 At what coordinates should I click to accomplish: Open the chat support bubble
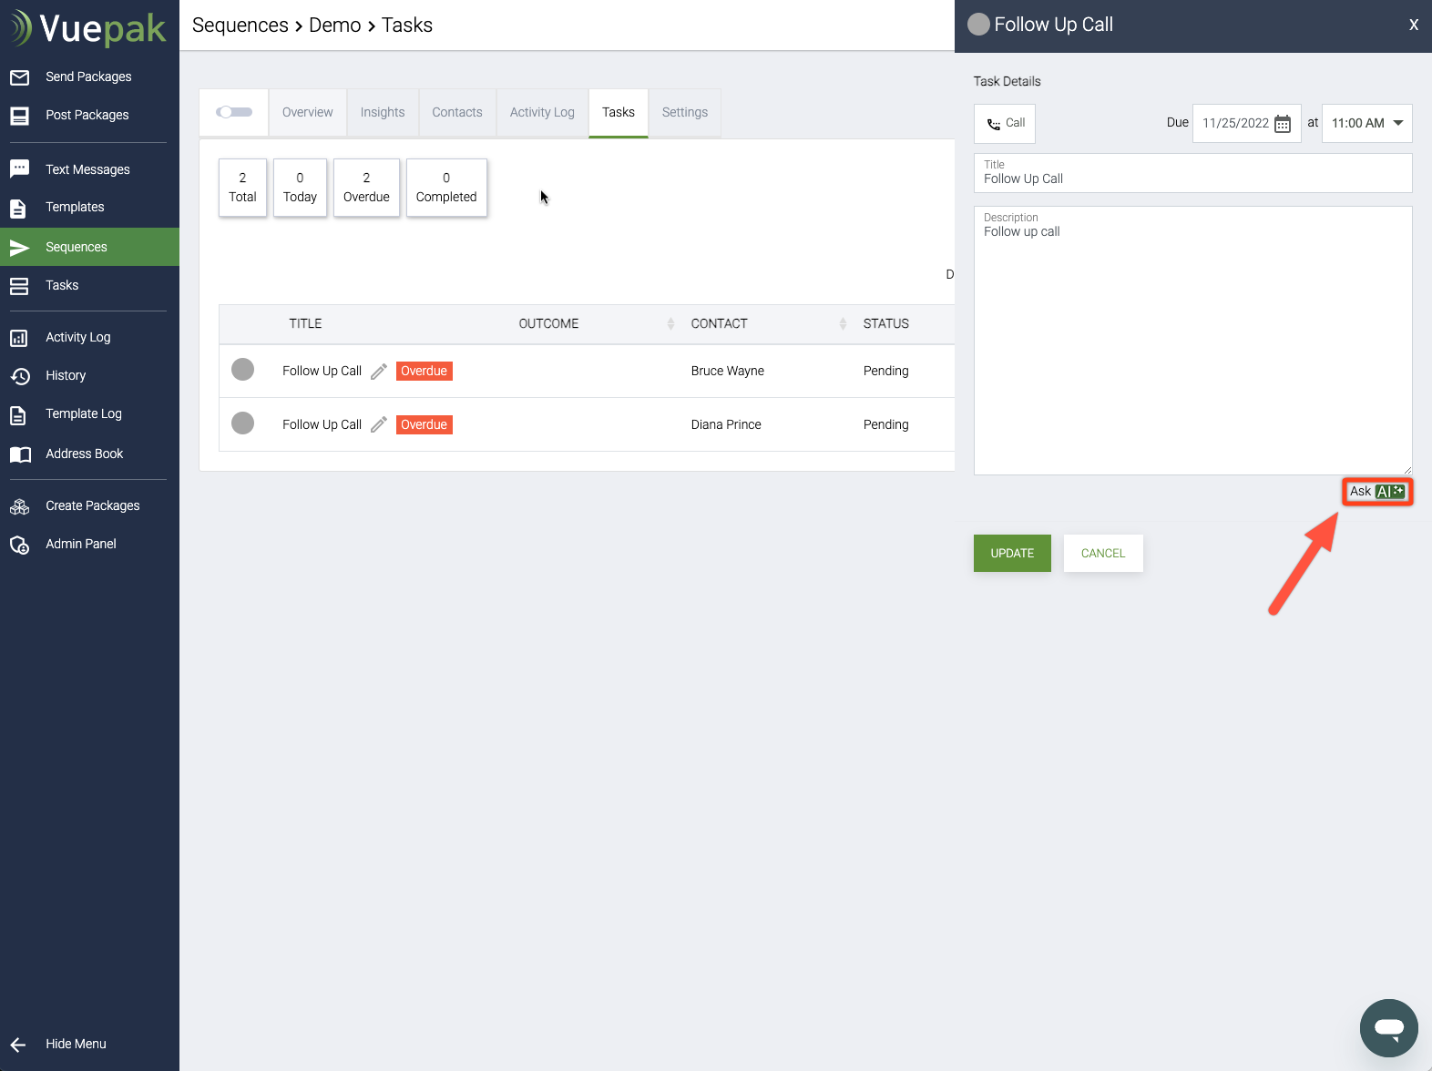(x=1388, y=1028)
